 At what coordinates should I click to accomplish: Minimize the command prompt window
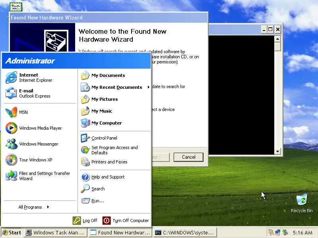tap(264, 29)
